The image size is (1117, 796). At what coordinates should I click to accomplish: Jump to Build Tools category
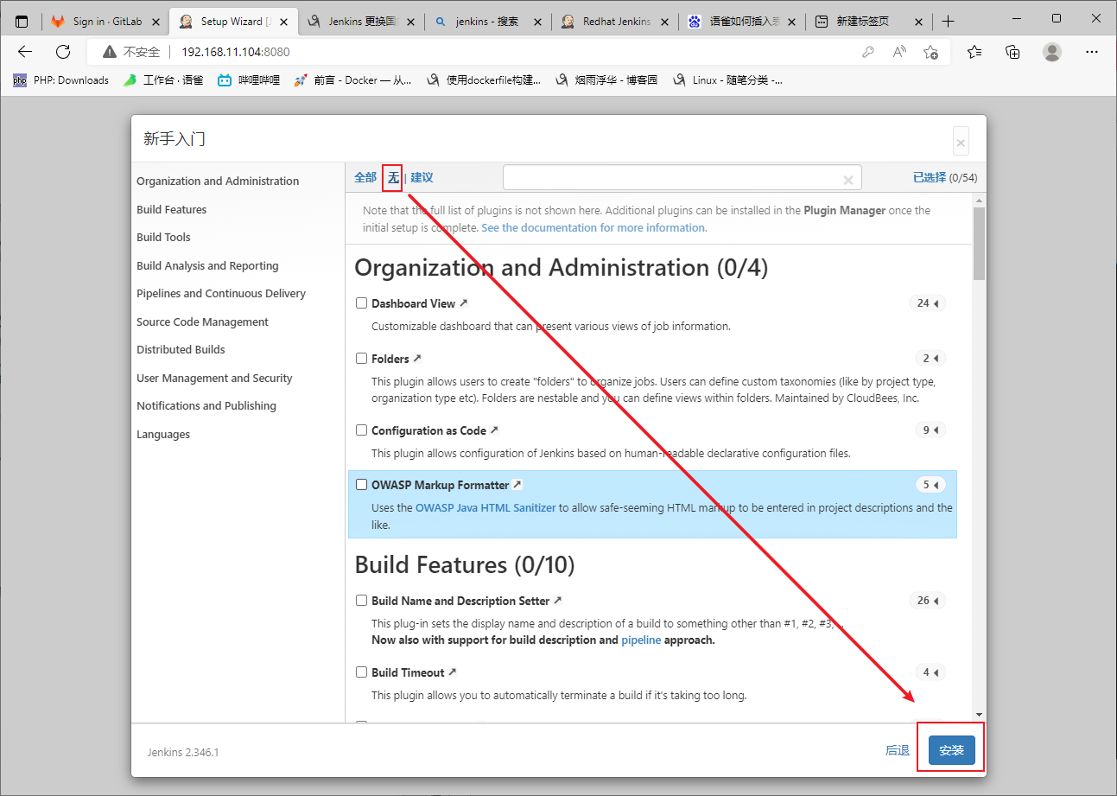tap(163, 237)
